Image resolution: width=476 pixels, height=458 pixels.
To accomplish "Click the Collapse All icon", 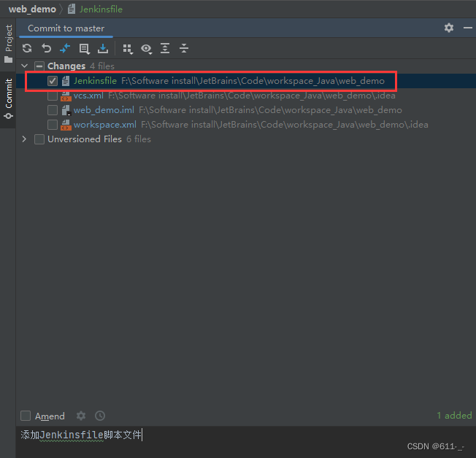I will (184, 48).
